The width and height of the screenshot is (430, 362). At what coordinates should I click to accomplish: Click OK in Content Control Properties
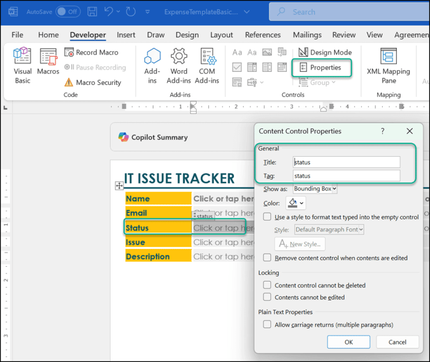(x=348, y=342)
